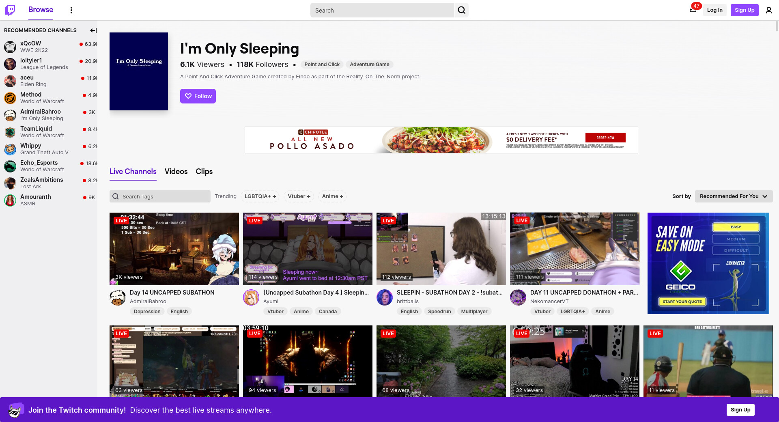Open Day 14 UNCAPPED SUBATHON title link

click(x=172, y=293)
